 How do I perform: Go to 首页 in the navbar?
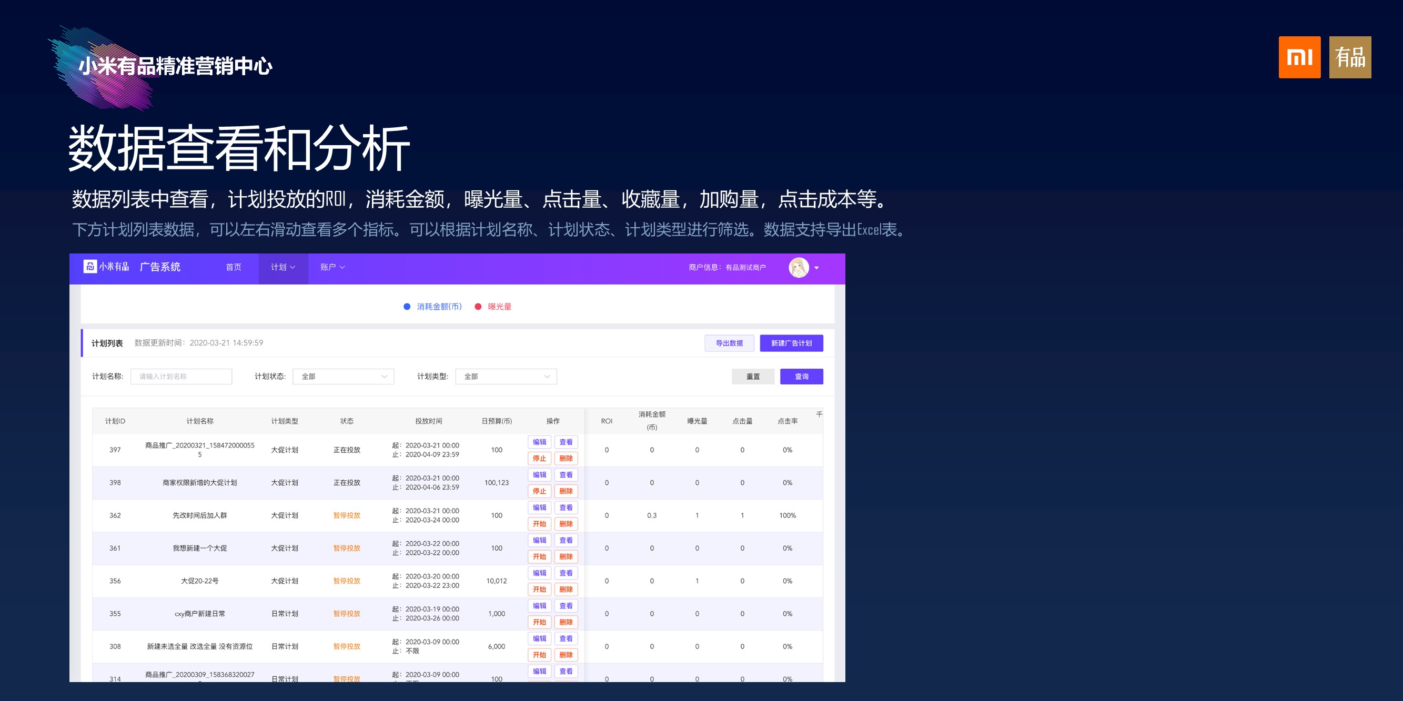(234, 267)
